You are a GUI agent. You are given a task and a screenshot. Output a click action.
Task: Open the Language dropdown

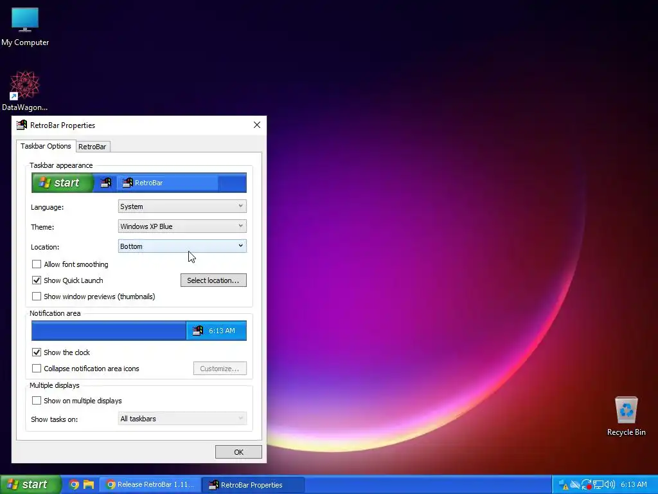(182, 206)
